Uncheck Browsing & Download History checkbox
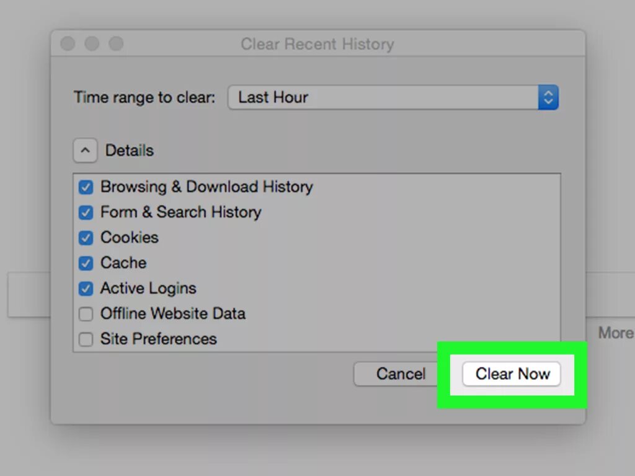The height and width of the screenshot is (476, 635). tap(86, 187)
